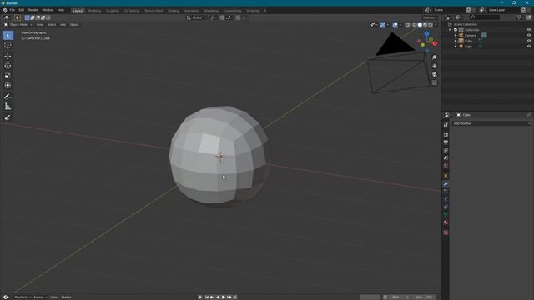Toggle the camera view icon

434,74
